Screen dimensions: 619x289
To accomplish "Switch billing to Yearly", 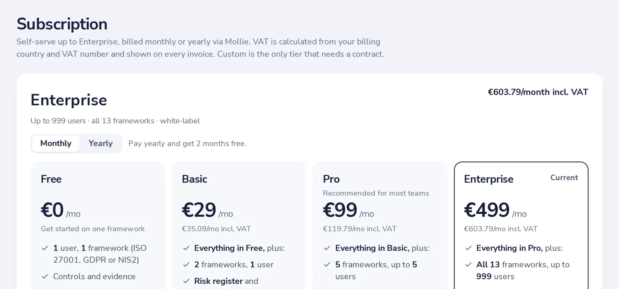I will pyautogui.click(x=101, y=144).
